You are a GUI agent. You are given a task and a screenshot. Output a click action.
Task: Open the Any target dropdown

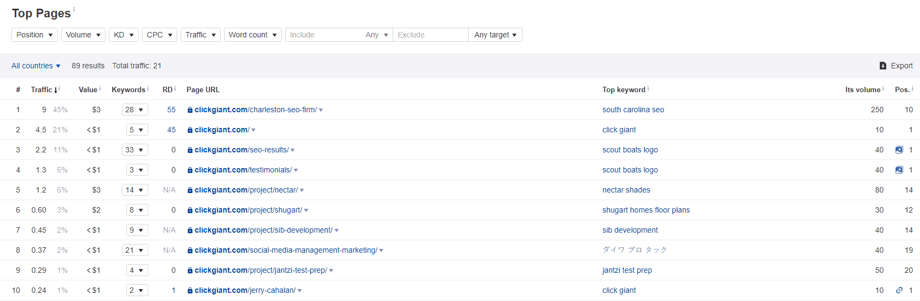pos(495,35)
